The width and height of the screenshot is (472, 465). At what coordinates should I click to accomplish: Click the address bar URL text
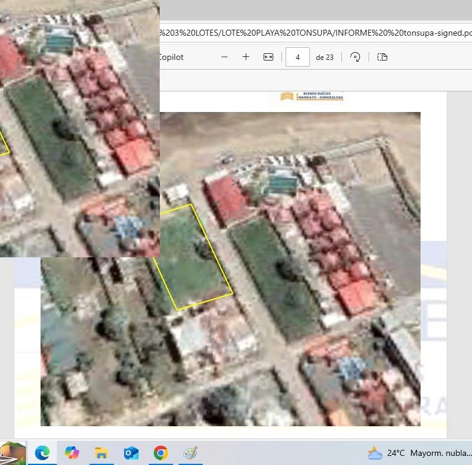[x=315, y=32]
